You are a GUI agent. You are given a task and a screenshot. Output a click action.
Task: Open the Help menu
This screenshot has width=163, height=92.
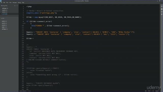click(x=23, y=3)
